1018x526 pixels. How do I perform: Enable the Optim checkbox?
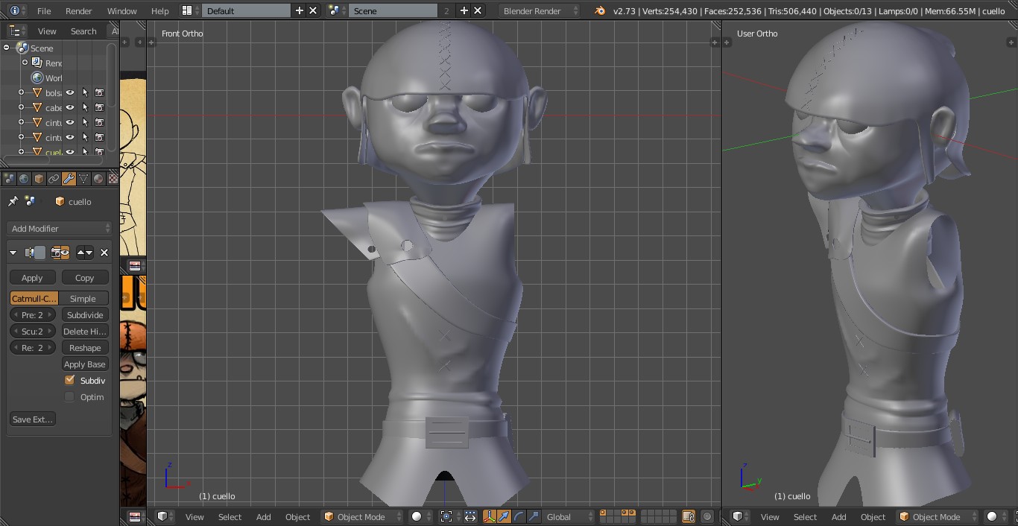(70, 396)
